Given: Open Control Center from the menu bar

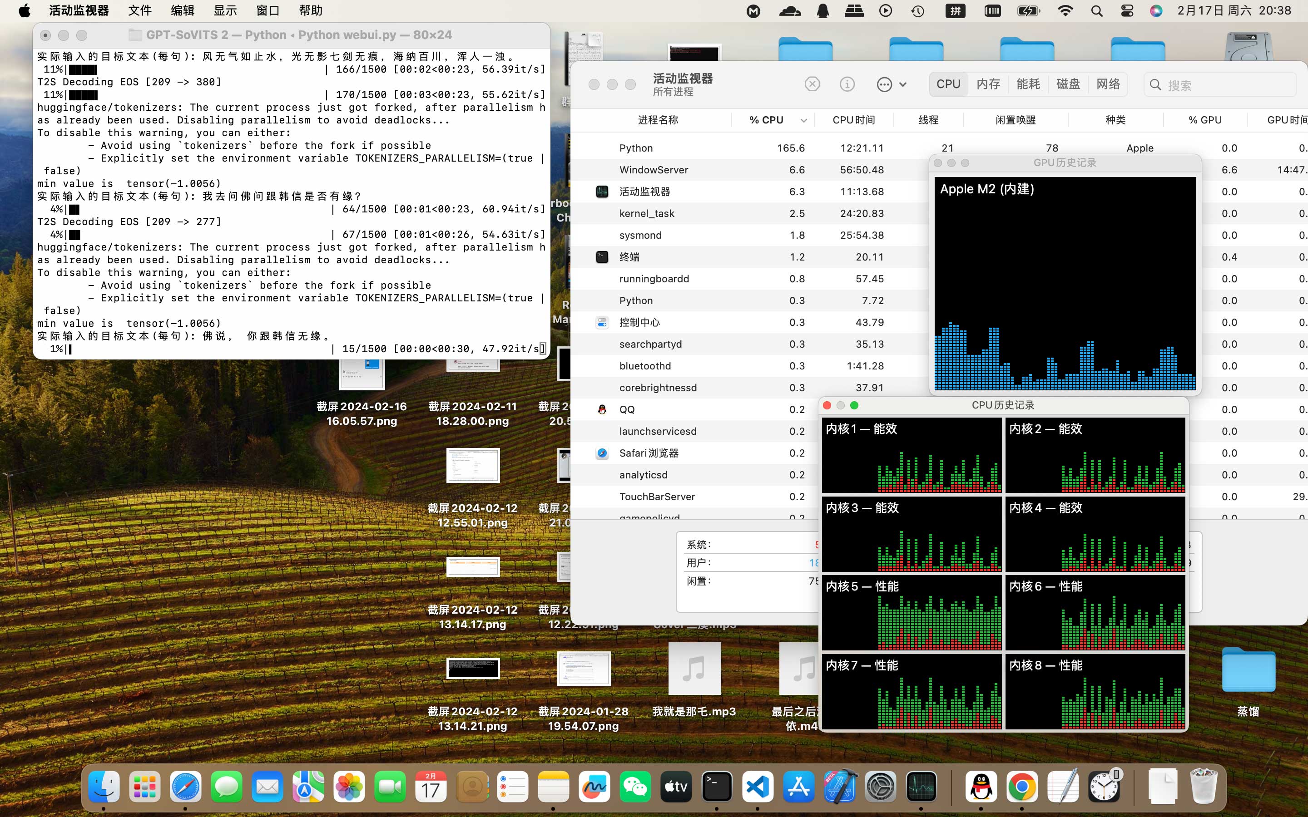Looking at the screenshot, I should [1127, 11].
